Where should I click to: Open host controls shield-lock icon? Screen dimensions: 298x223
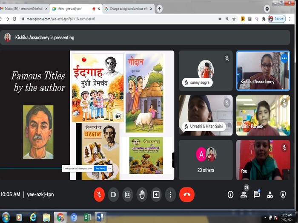coord(283,195)
